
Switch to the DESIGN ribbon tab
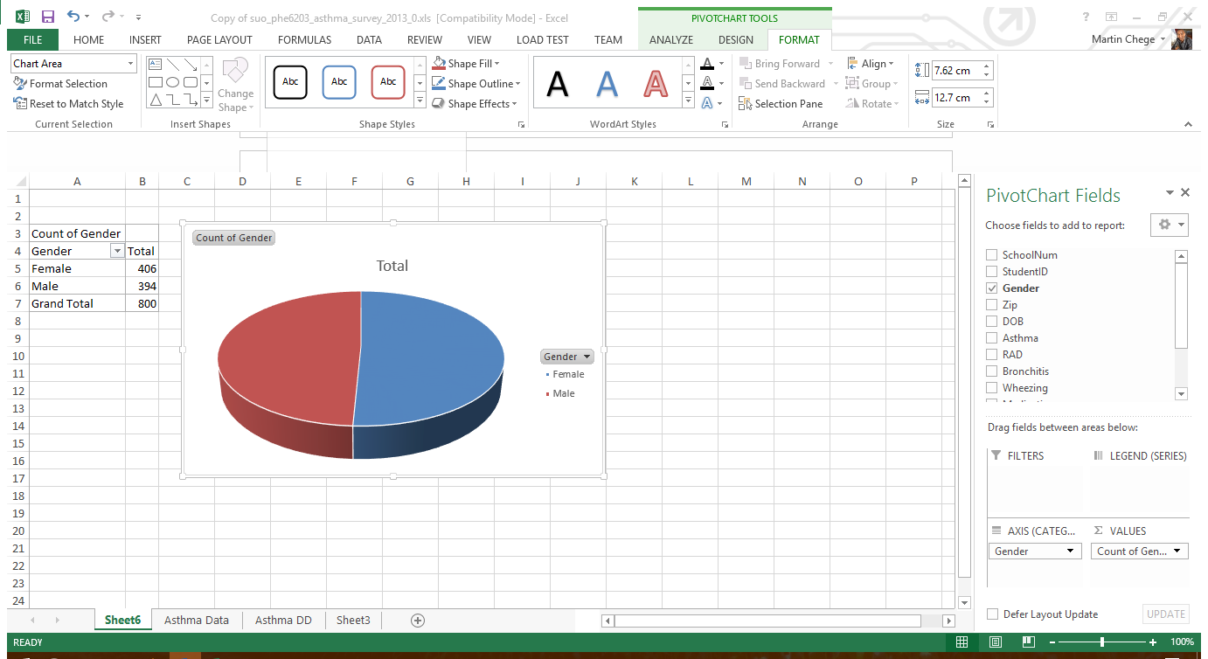[735, 39]
